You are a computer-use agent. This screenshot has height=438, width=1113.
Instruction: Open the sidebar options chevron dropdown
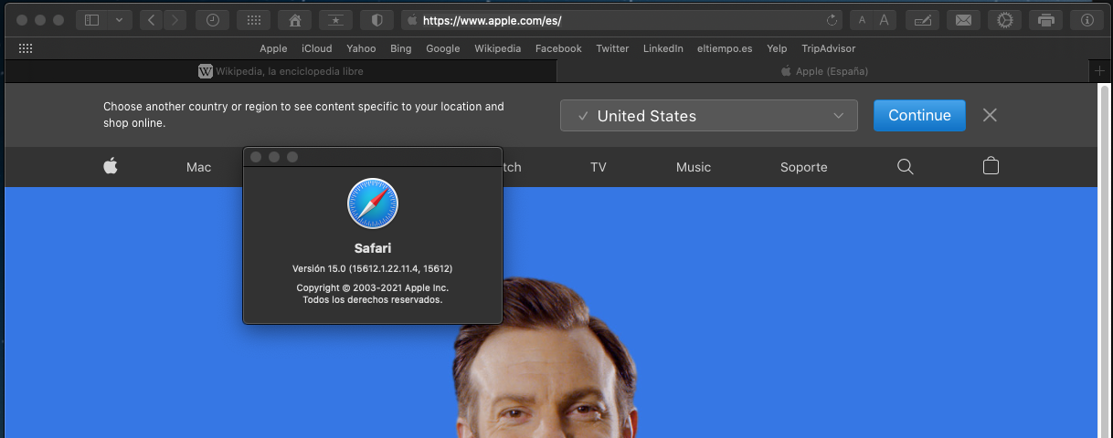point(119,20)
